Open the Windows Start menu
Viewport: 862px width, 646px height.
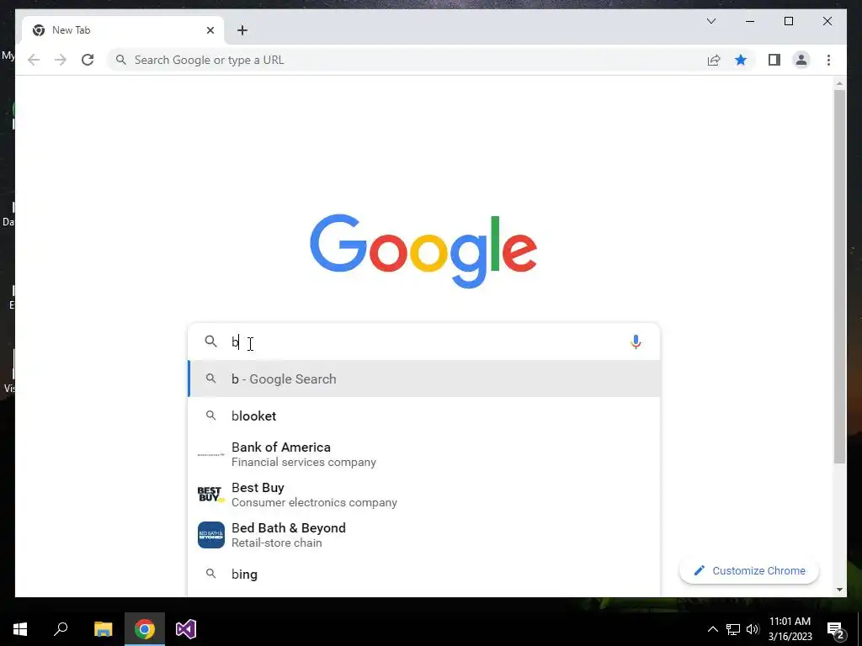click(20, 629)
